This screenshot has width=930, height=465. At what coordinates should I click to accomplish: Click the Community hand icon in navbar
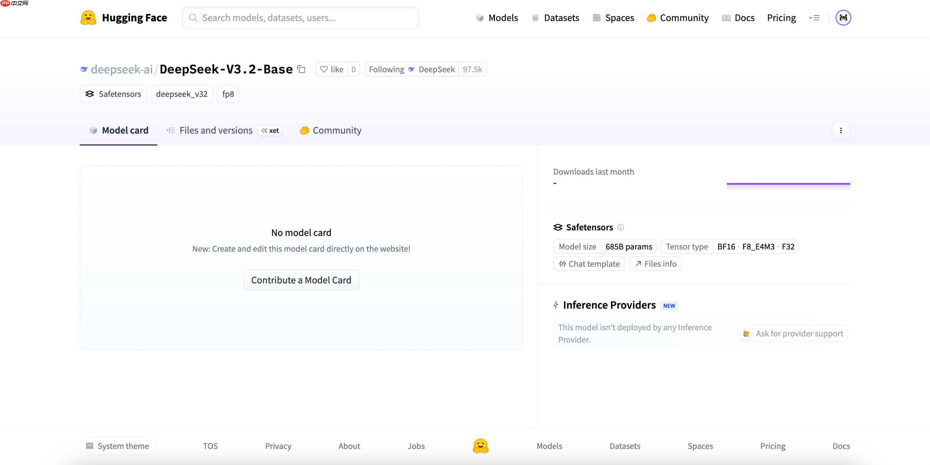point(651,17)
